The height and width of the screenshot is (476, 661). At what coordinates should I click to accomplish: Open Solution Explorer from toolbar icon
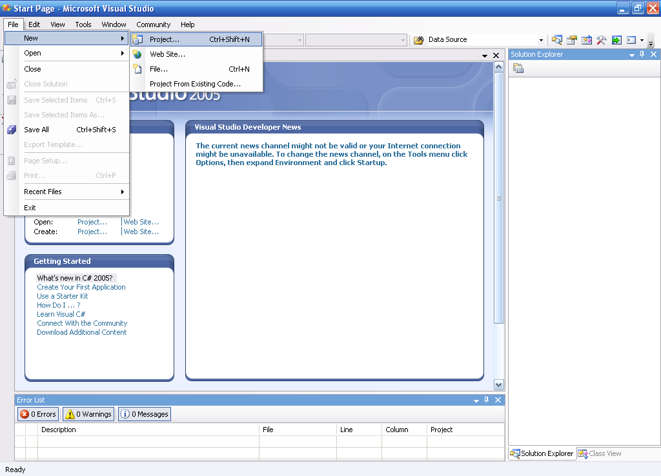557,40
